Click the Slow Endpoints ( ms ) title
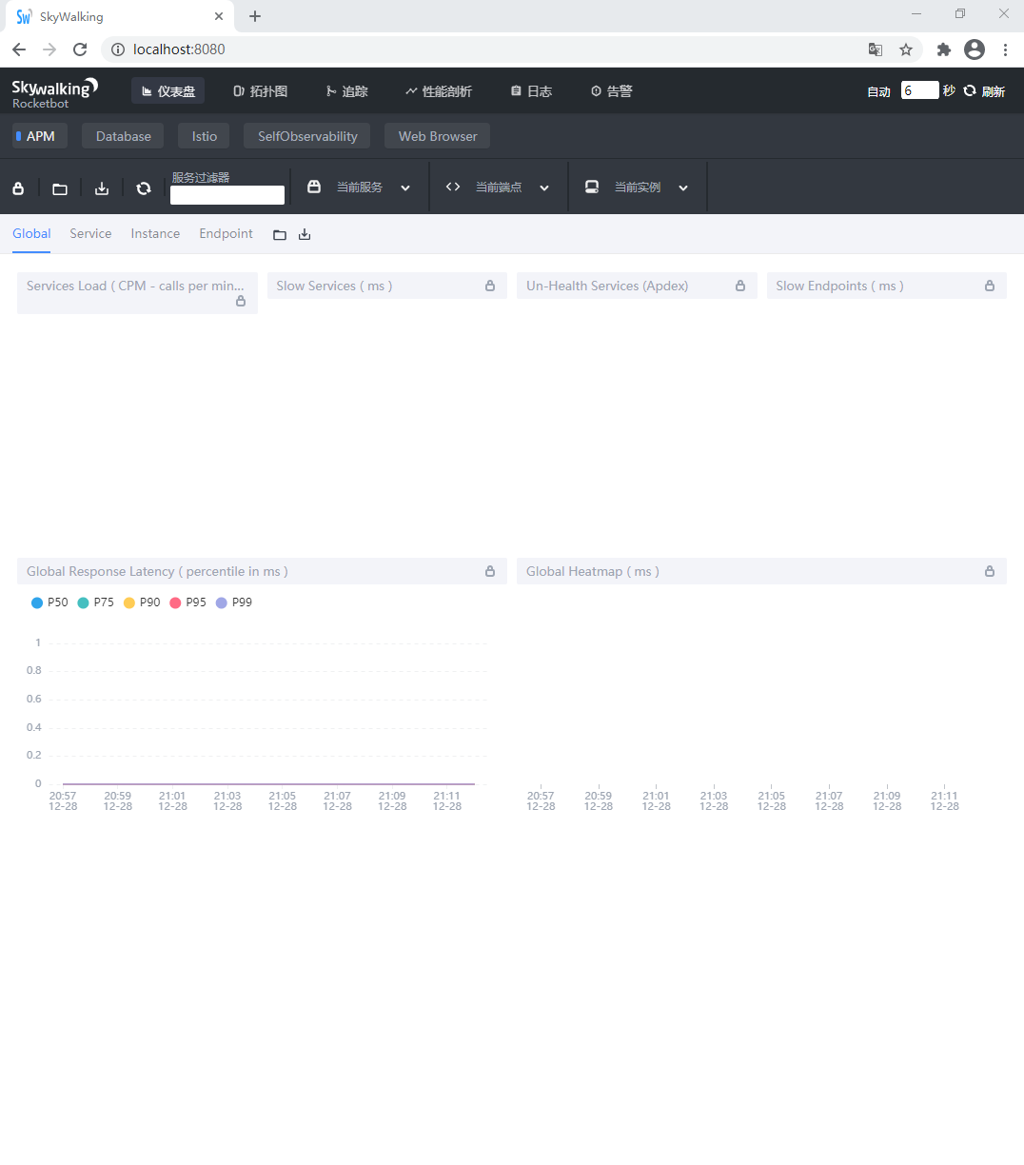 [x=839, y=286]
